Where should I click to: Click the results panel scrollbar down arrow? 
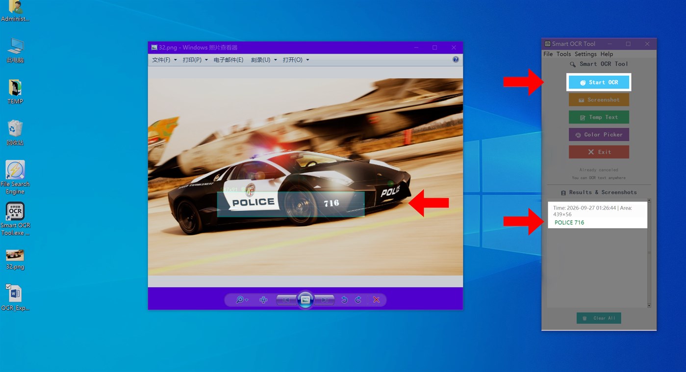tap(649, 305)
